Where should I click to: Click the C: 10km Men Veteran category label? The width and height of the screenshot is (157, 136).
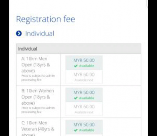tap(38, 129)
